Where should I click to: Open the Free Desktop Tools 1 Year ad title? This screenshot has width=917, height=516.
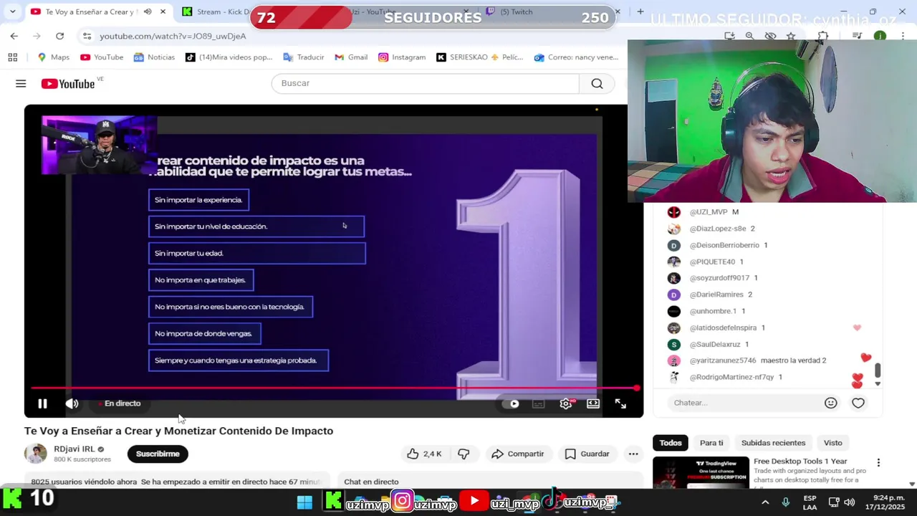click(x=800, y=462)
